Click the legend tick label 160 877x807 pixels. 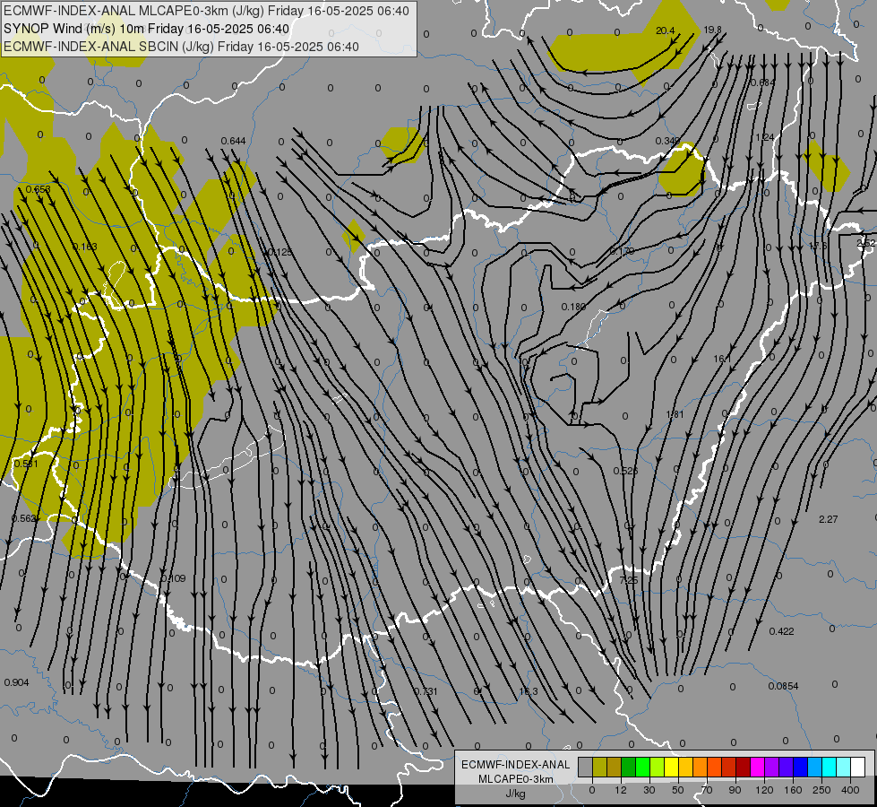pyautogui.click(x=793, y=790)
